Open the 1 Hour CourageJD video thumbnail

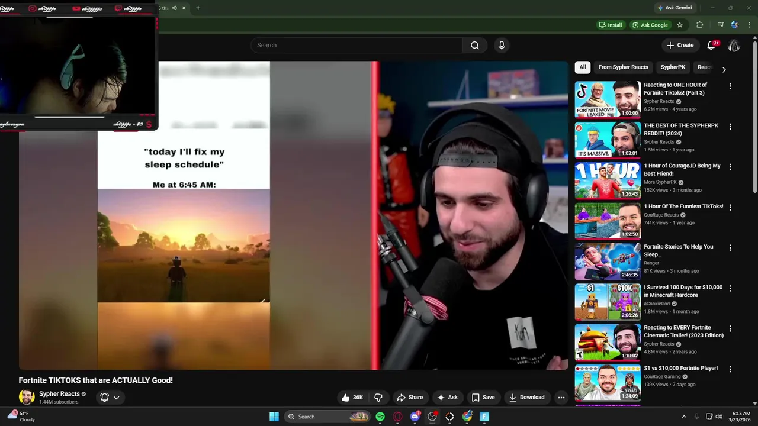click(608, 180)
